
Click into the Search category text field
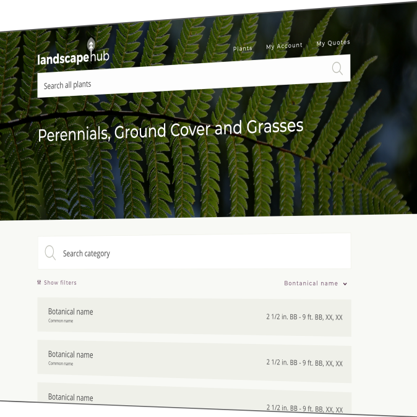pyautogui.click(x=198, y=253)
